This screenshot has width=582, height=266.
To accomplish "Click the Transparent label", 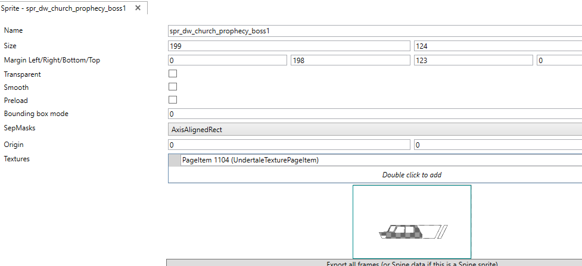I will coord(22,74).
